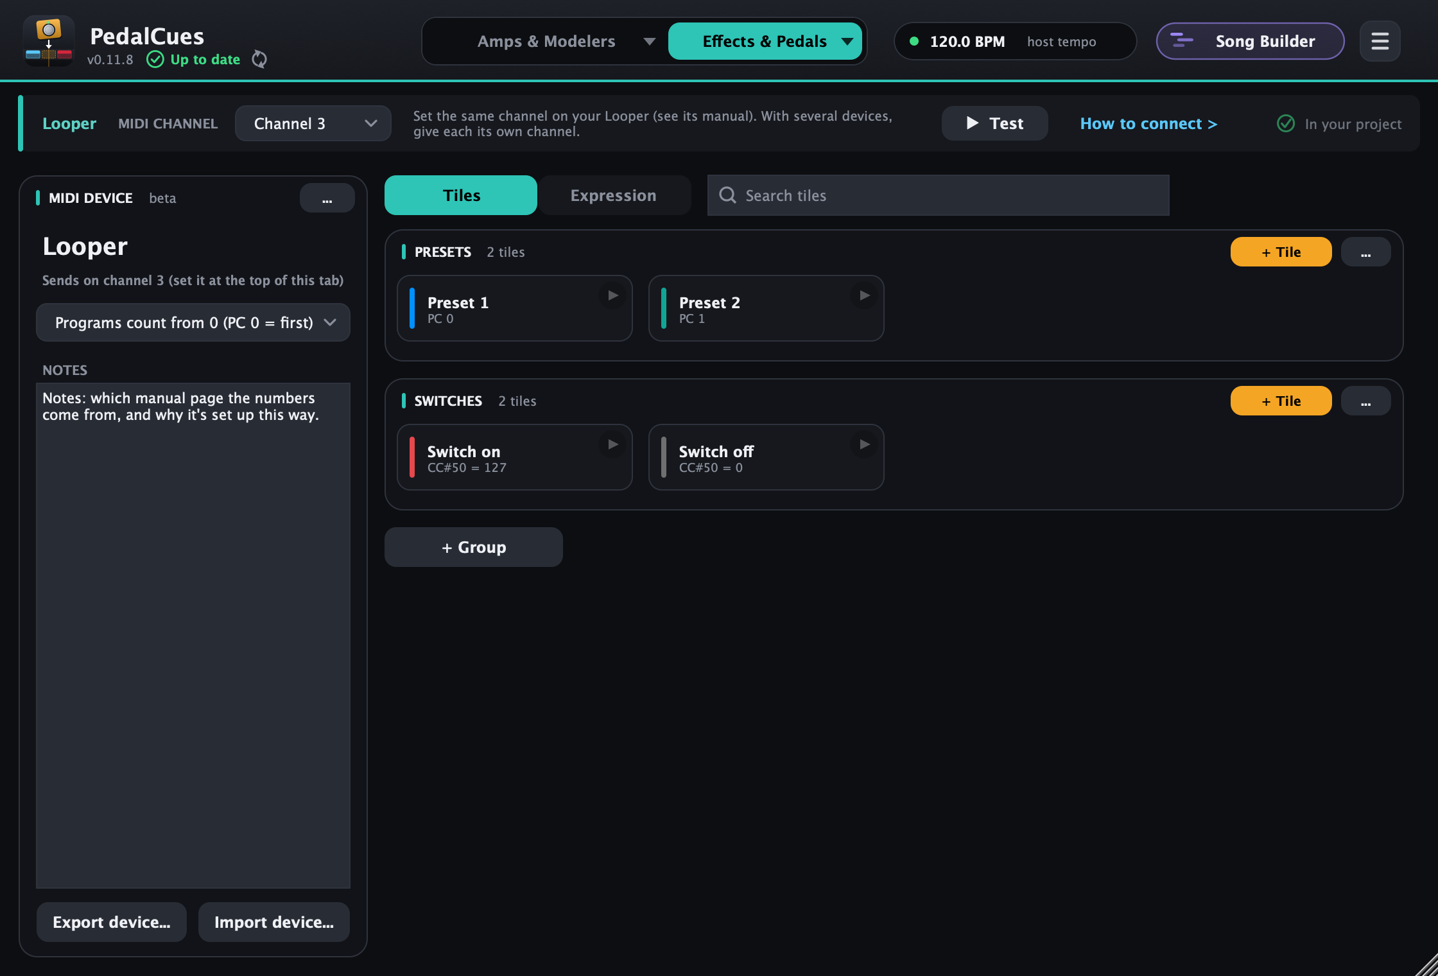1438x976 pixels.
Task: Select the Effects & Pedals section
Action: (765, 41)
